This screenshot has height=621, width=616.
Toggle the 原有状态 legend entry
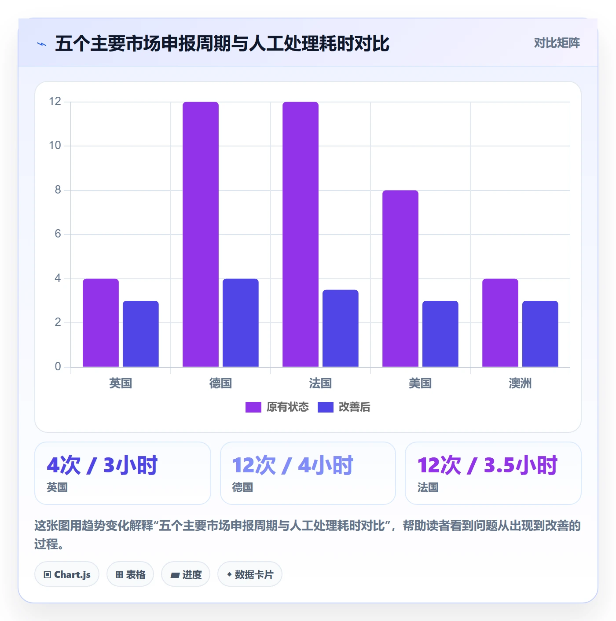(277, 407)
